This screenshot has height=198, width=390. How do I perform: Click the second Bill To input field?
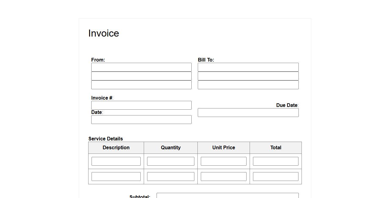click(248, 76)
